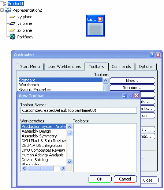Select the zx plane label

point(25,30)
